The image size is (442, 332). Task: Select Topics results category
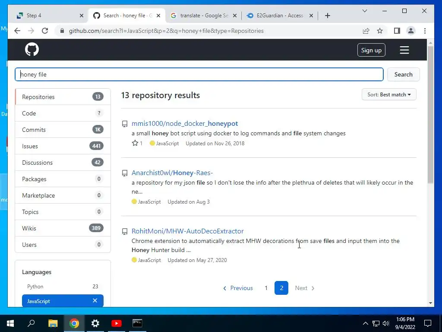[63, 212]
